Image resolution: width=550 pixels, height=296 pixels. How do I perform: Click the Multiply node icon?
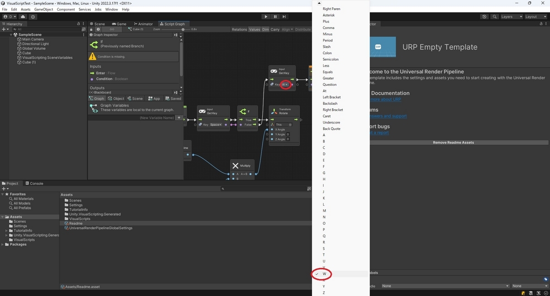click(235, 166)
